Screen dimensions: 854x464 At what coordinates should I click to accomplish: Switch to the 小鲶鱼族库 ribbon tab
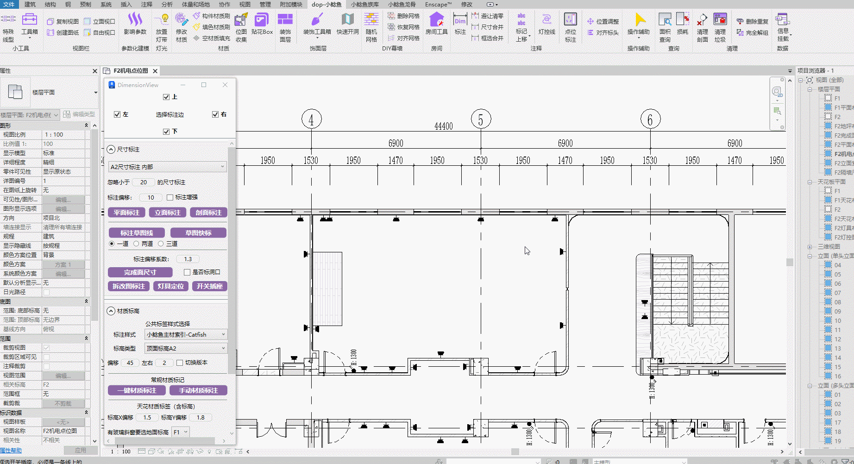click(x=364, y=4)
